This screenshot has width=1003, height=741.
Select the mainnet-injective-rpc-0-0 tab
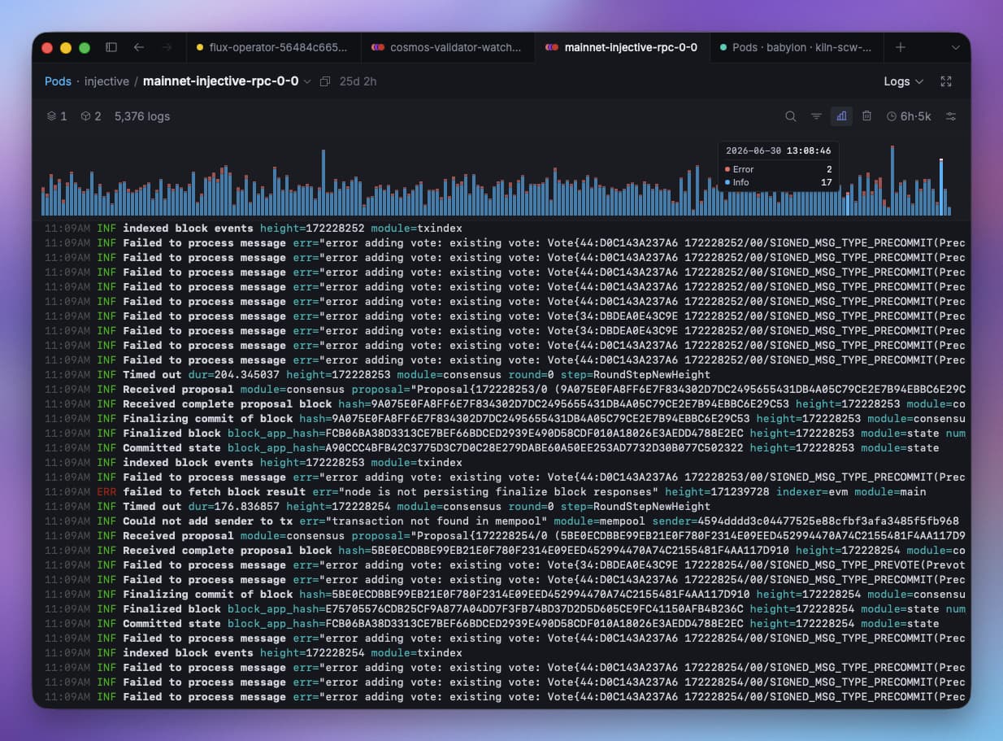click(622, 47)
